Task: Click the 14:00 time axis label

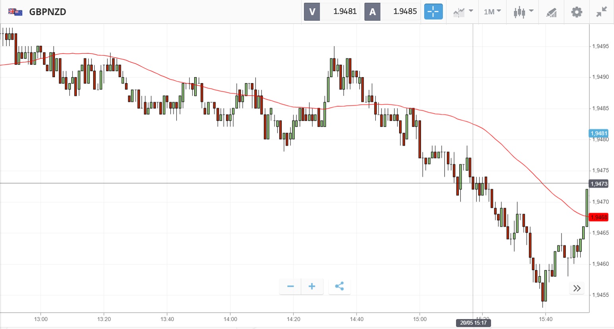Action: click(x=230, y=319)
